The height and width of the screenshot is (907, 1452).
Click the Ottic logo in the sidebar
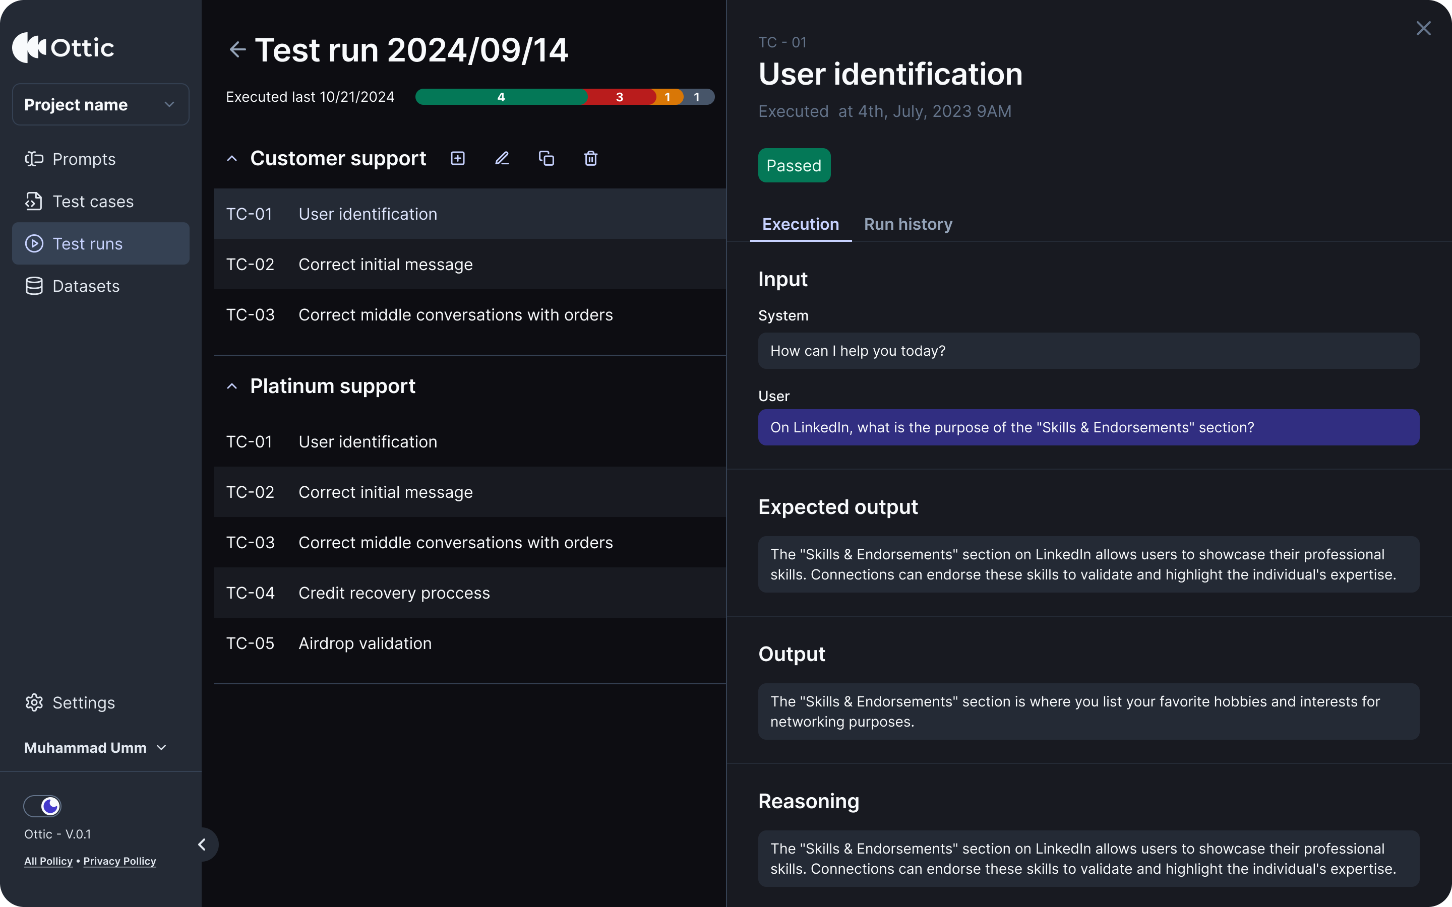pos(64,48)
